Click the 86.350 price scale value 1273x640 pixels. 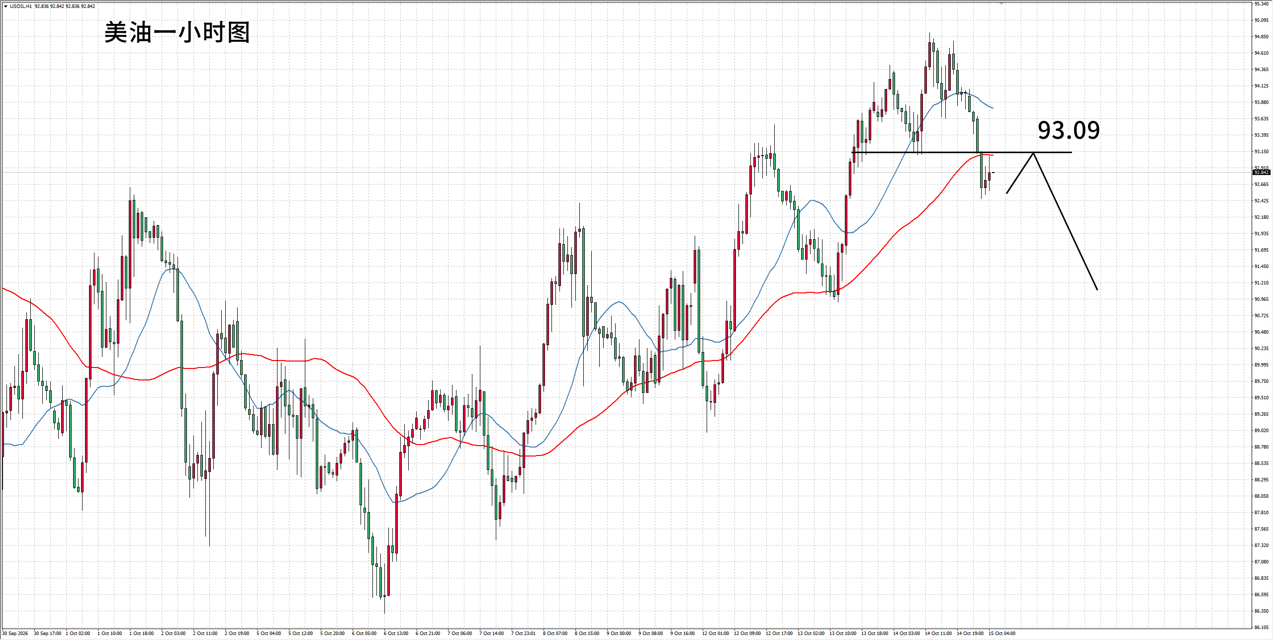(x=1262, y=611)
